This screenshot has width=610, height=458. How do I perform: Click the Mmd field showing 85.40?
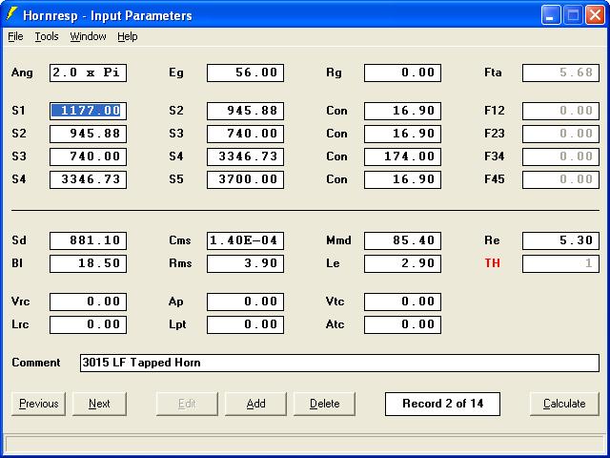click(402, 240)
